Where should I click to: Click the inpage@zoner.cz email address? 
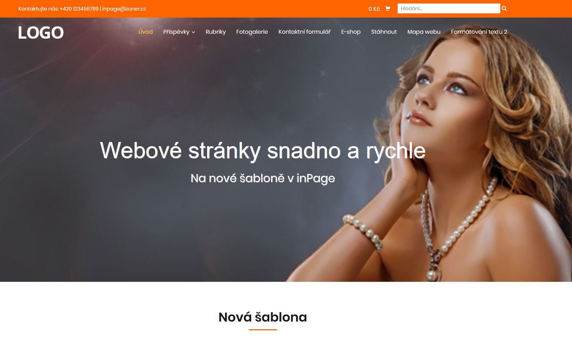[124, 9]
